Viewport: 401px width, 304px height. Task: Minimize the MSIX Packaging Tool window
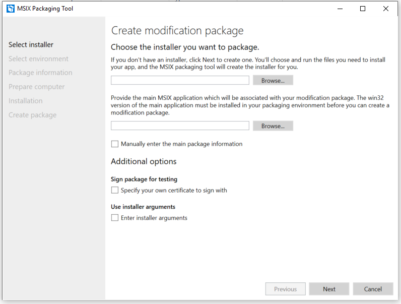[x=340, y=9]
